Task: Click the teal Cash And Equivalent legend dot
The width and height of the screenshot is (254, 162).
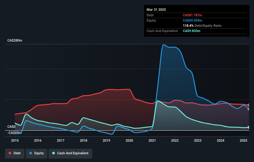Action: (x=54, y=153)
